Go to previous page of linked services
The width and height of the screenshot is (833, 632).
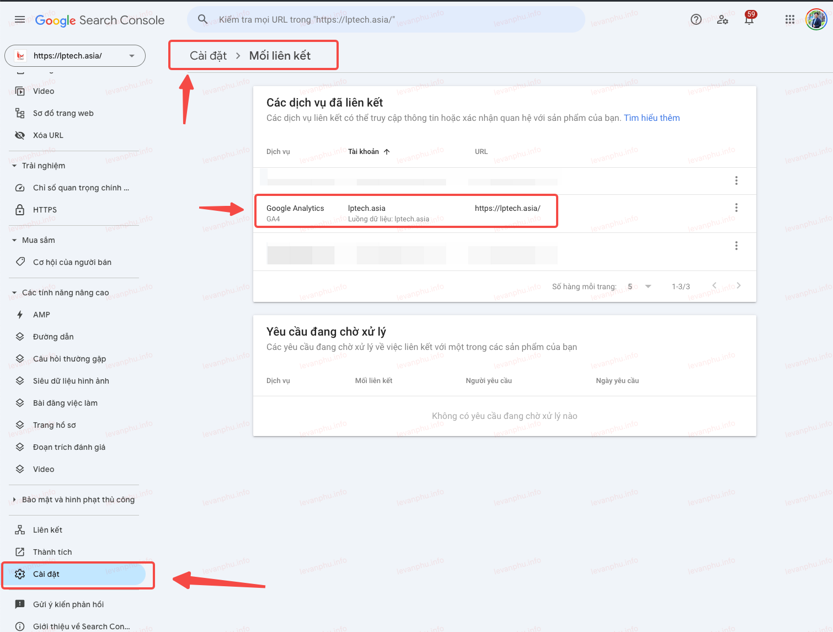714,285
